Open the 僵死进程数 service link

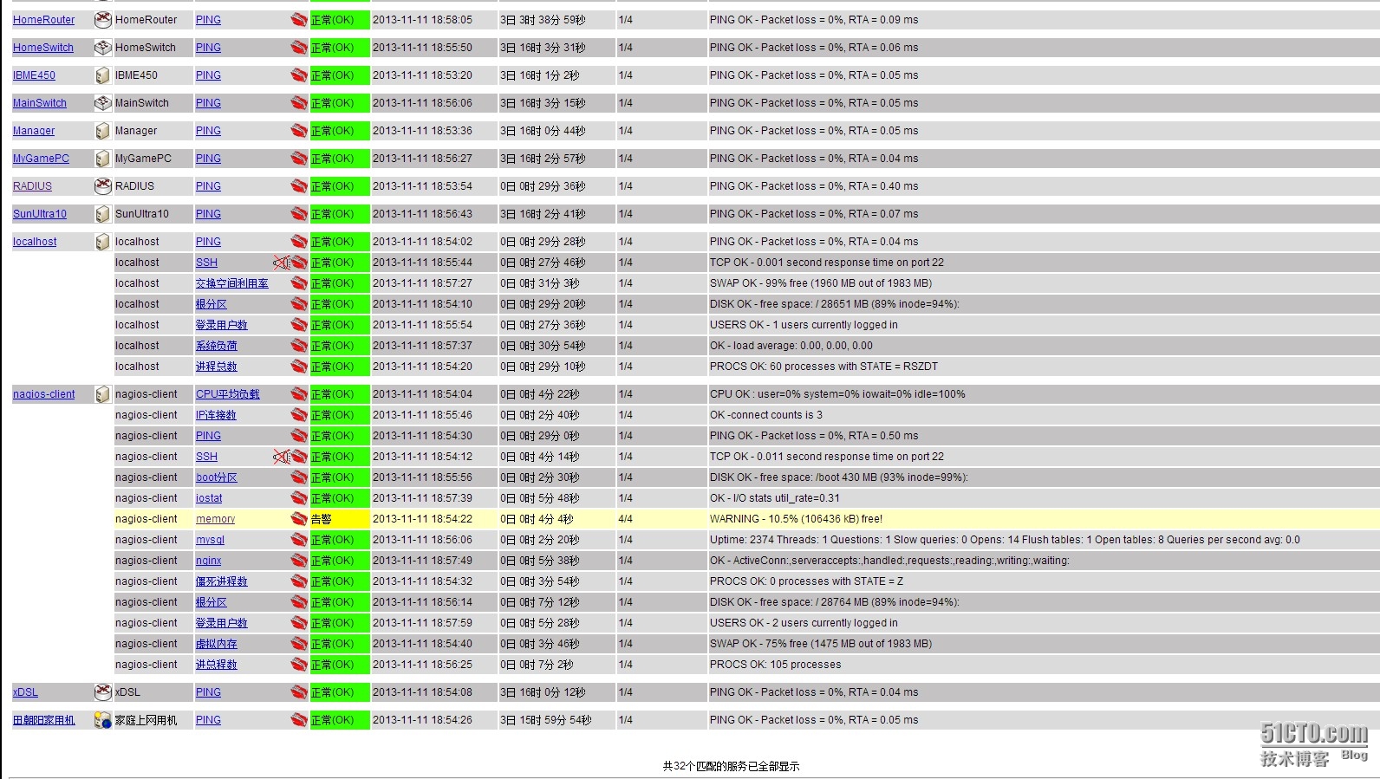[x=222, y=581]
